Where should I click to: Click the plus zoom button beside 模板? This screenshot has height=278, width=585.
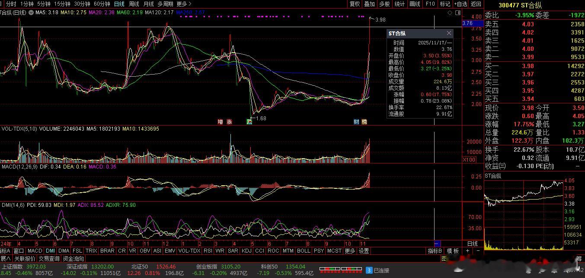click(467, 251)
